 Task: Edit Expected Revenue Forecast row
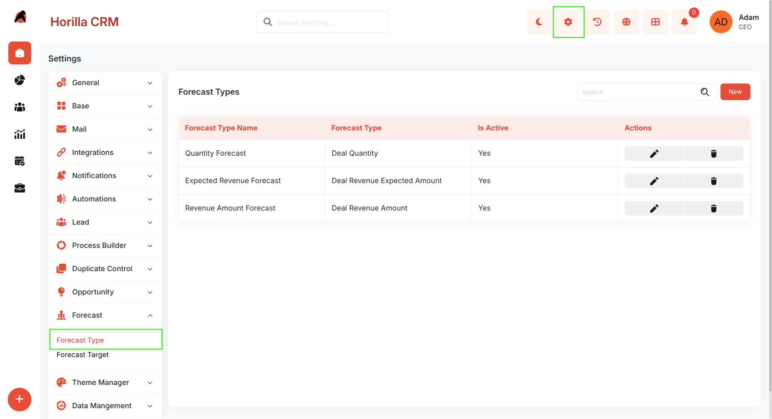pos(654,181)
